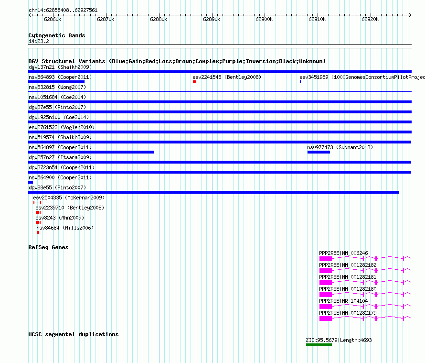Image resolution: width=425 pixels, height=363 pixels.
Task: Select dgv3723n54 (Cooper2011) label
Action: [x=62, y=167]
